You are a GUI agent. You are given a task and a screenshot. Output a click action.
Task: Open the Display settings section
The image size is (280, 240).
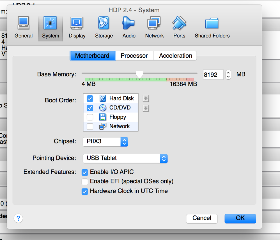pyautogui.click(x=77, y=28)
